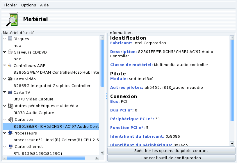237x163 pixels.
Task: Click the Disques hard drive icon
Action: 10,39
